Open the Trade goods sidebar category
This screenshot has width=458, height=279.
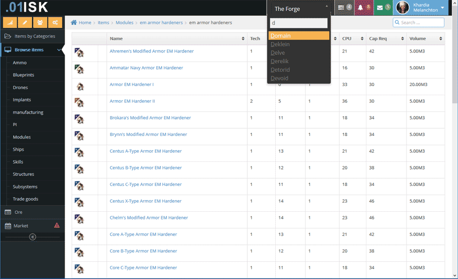25,199
